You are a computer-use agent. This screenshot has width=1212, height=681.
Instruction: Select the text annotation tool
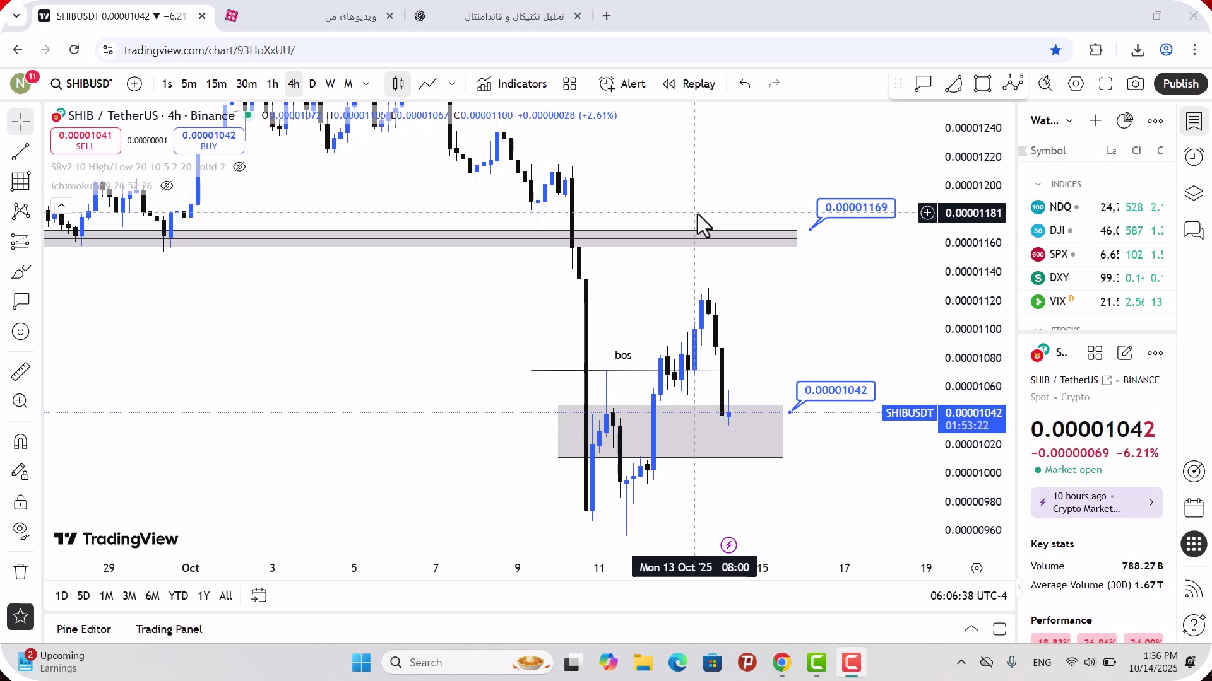click(x=21, y=301)
